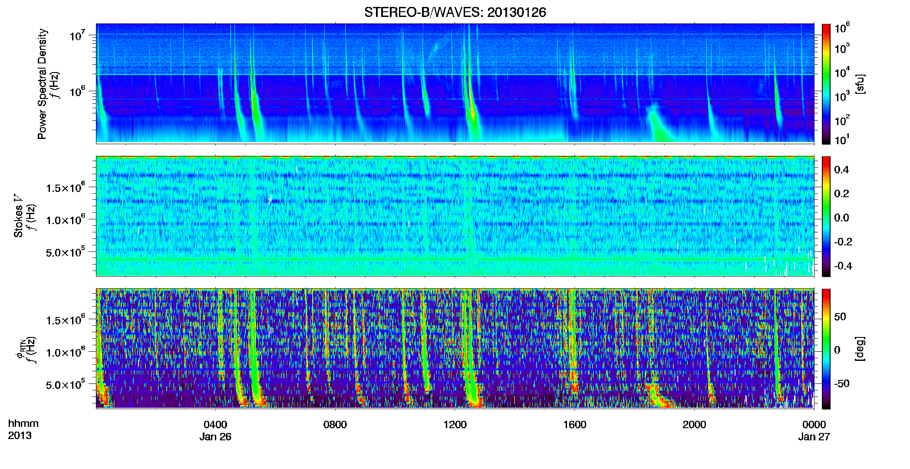Click the hhmm axis format label
Screen dimensions: 910x469
(x=23, y=423)
